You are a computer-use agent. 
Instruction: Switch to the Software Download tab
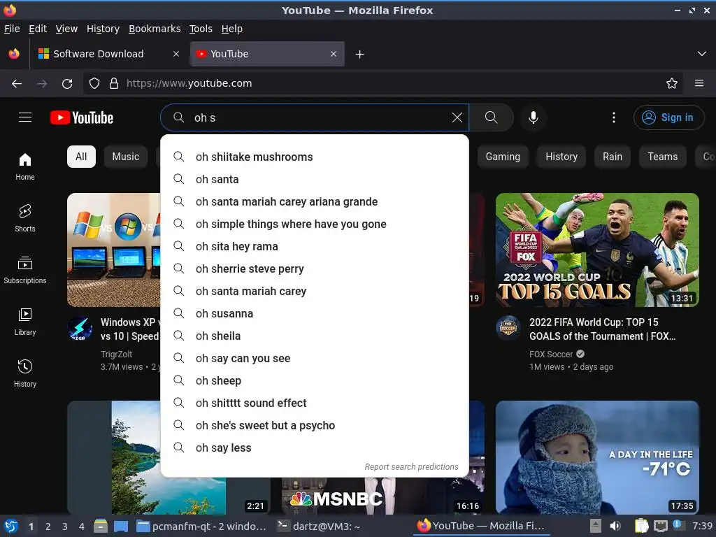tap(108, 54)
